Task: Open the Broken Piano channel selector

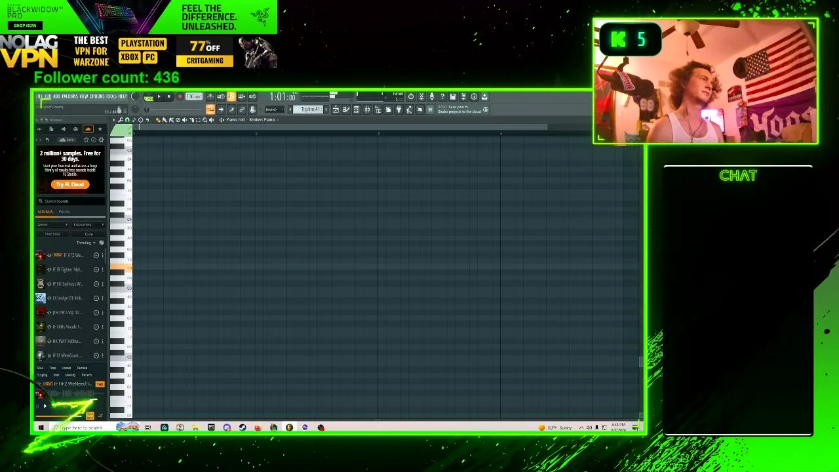Action: click(x=262, y=120)
